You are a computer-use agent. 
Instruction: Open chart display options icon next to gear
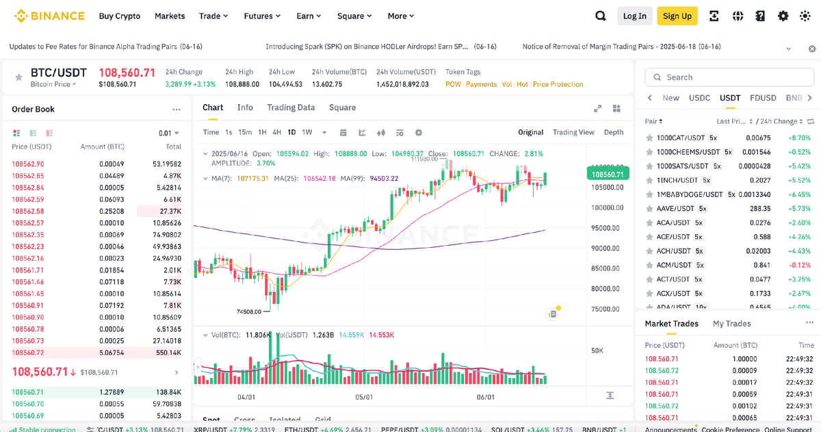pyautogui.click(x=401, y=132)
